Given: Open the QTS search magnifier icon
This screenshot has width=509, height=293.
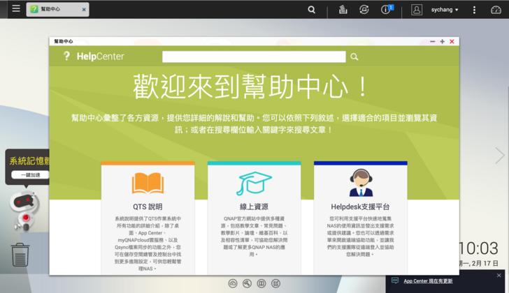Looking at the screenshot, I should coord(311,10).
